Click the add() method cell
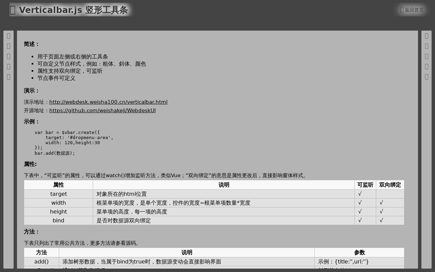This screenshot has height=272, width=435. coord(41,262)
